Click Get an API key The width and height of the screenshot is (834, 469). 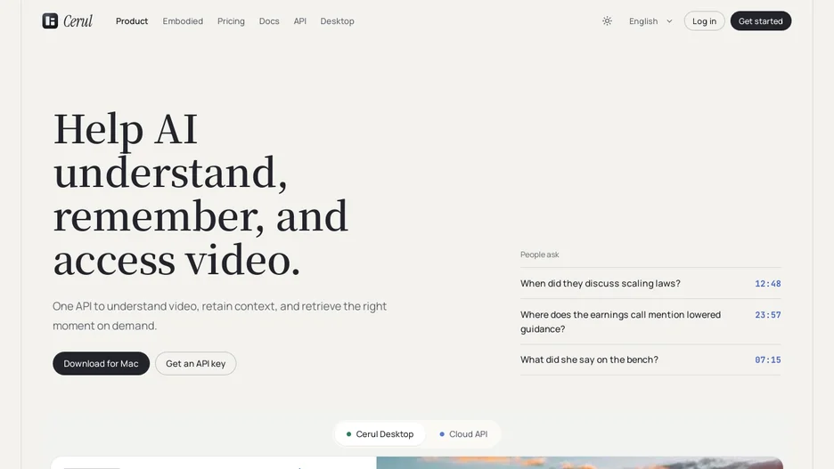coord(196,363)
